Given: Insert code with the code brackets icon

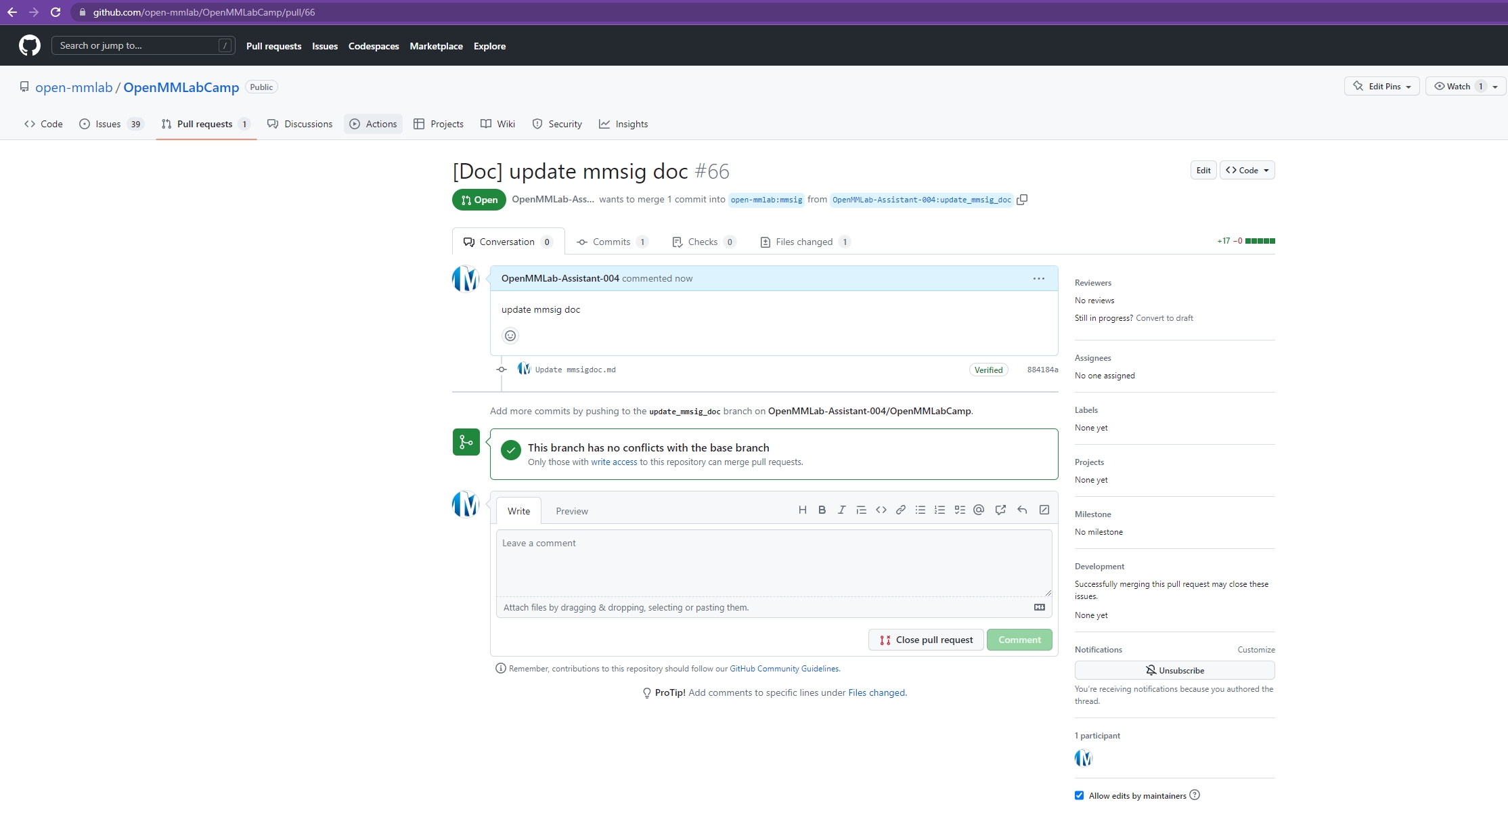Looking at the screenshot, I should tap(881, 510).
